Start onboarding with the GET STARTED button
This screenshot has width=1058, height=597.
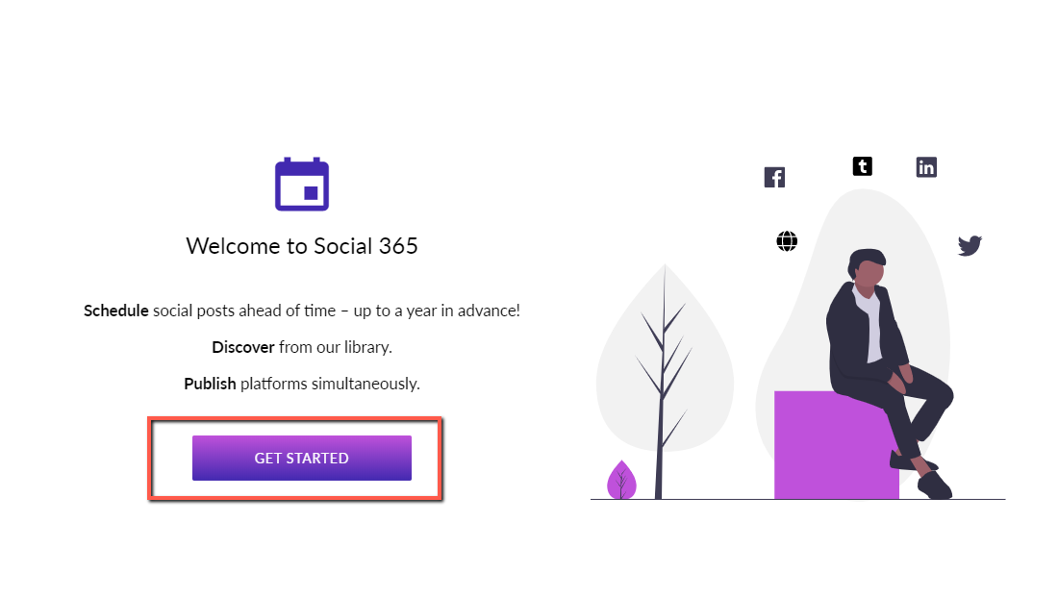click(x=302, y=458)
